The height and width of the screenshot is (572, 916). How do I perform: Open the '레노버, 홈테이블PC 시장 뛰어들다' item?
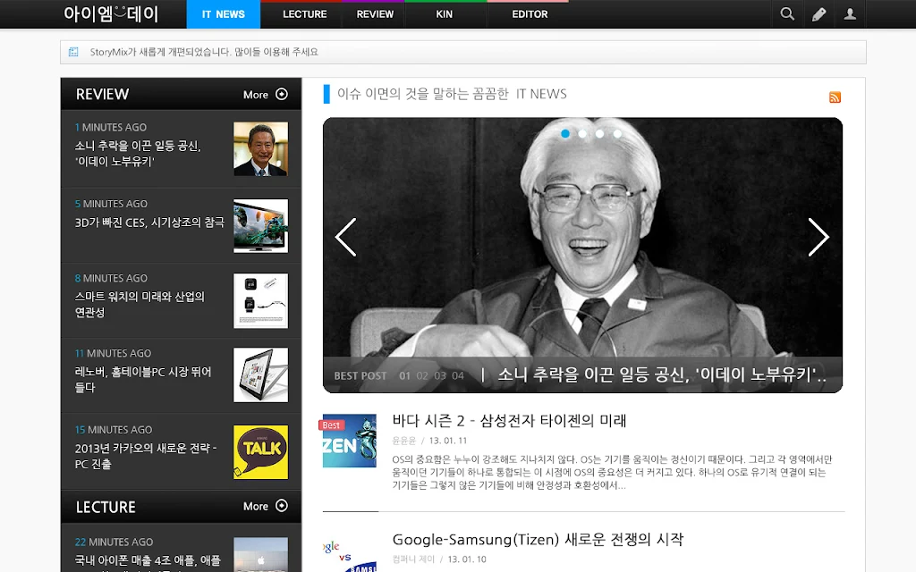[x=142, y=379]
